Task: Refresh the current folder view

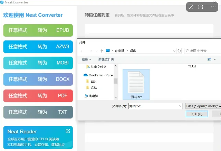Action: [179, 51]
